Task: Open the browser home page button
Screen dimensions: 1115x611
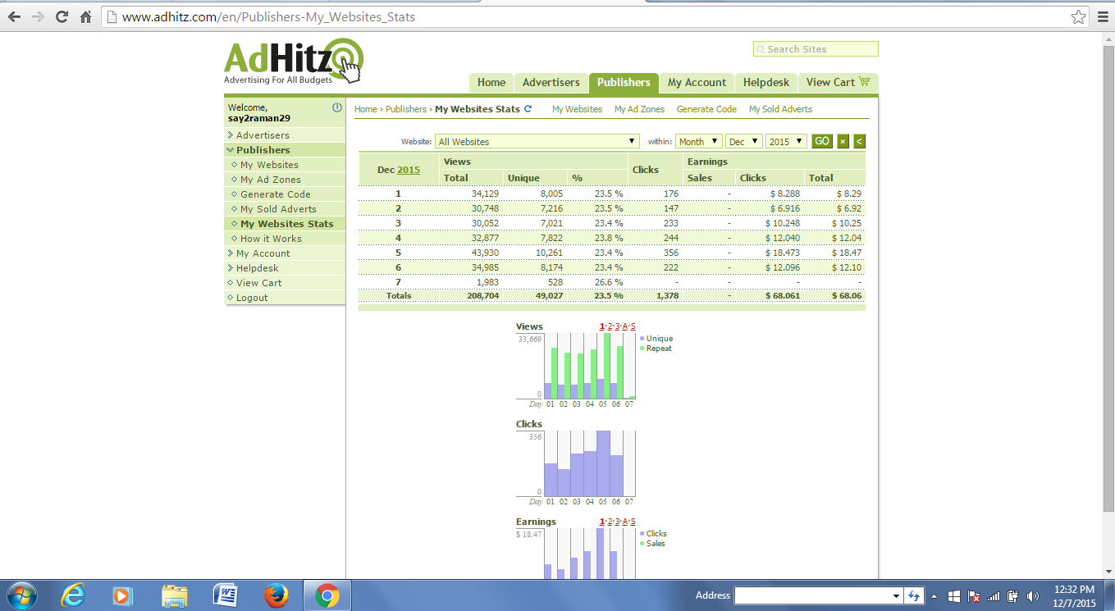Action: point(85,16)
